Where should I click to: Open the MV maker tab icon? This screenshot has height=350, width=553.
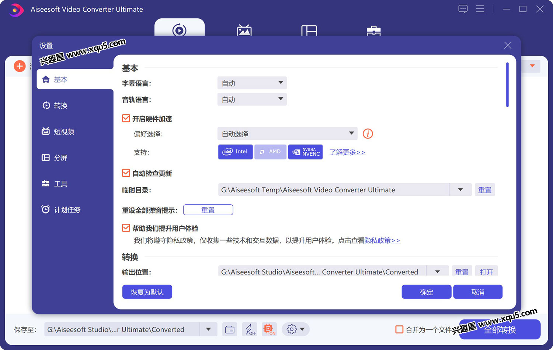[x=244, y=30]
